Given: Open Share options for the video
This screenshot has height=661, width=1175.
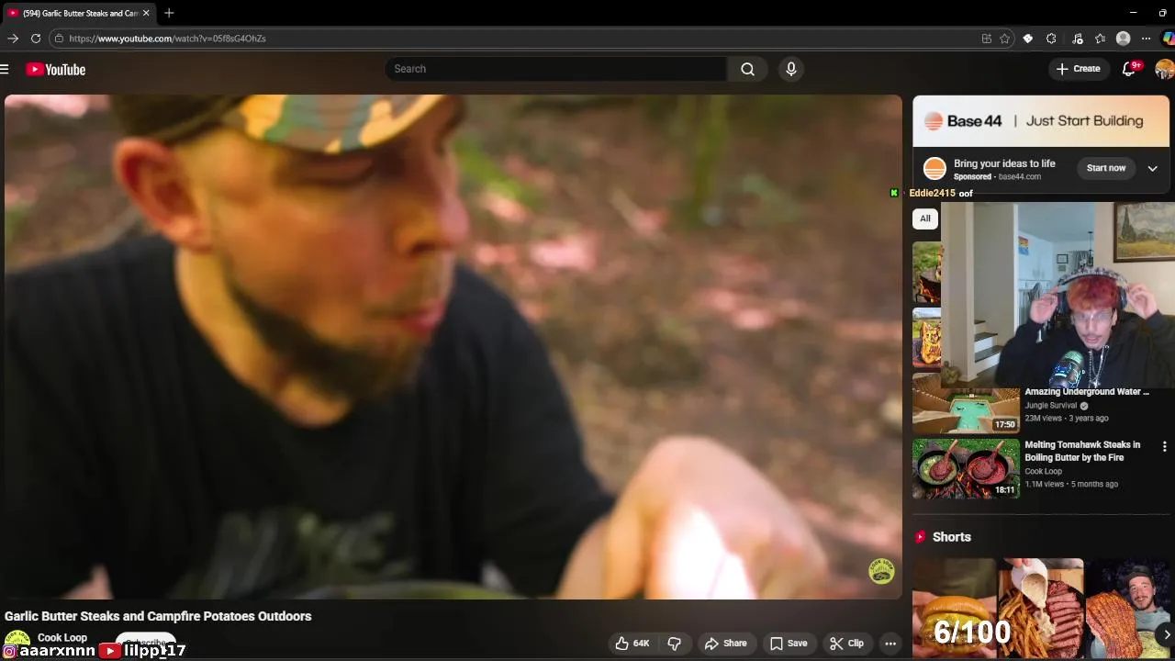Looking at the screenshot, I should pos(725,643).
